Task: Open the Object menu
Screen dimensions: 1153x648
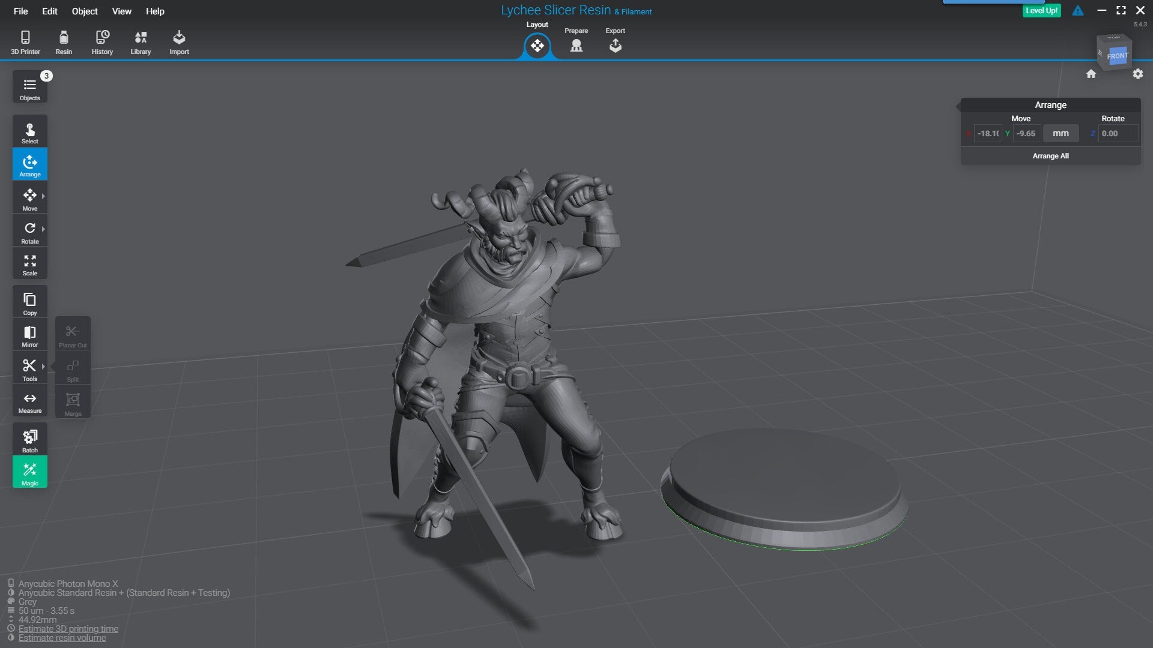Action: [x=85, y=11]
